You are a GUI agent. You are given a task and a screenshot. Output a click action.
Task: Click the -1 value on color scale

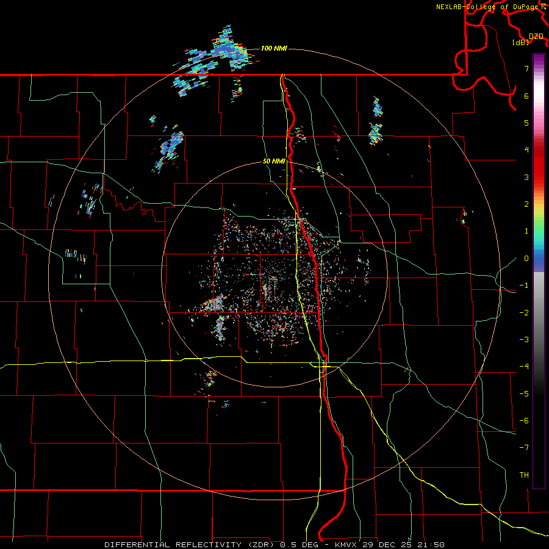tap(524, 285)
